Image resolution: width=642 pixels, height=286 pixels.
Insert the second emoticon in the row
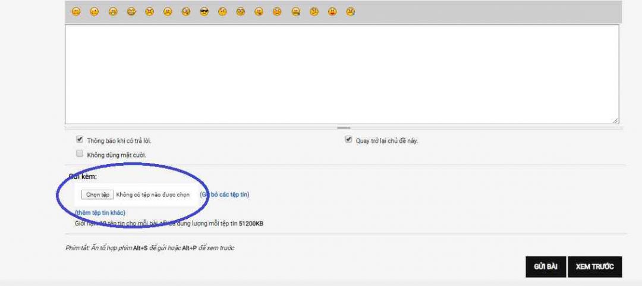coord(95,12)
